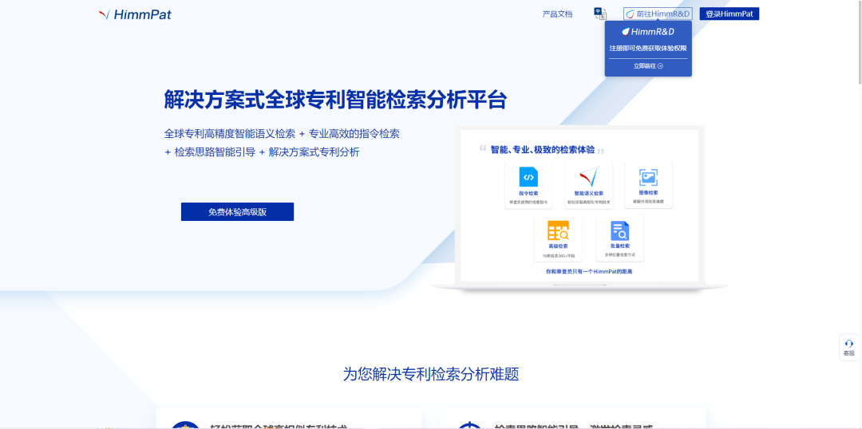The image size is (862, 429).
Task: Click 立即前往 link in the HimmR&D popup
Action: click(x=648, y=66)
